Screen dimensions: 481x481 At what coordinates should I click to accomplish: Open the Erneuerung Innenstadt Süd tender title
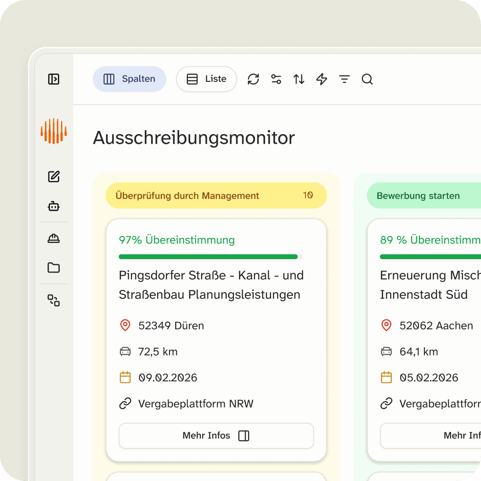430,285
